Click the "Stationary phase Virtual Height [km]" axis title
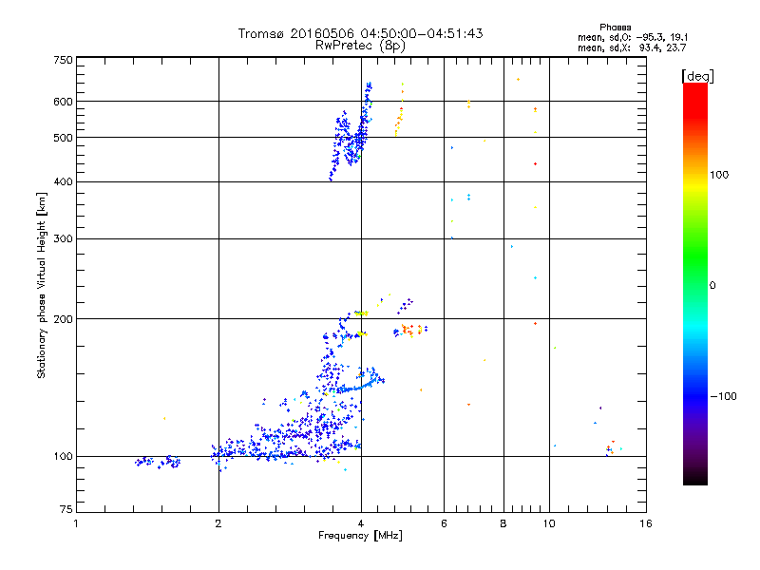Image resolution: width=760 pixels, height=570 pixels. tap(41, 285)
